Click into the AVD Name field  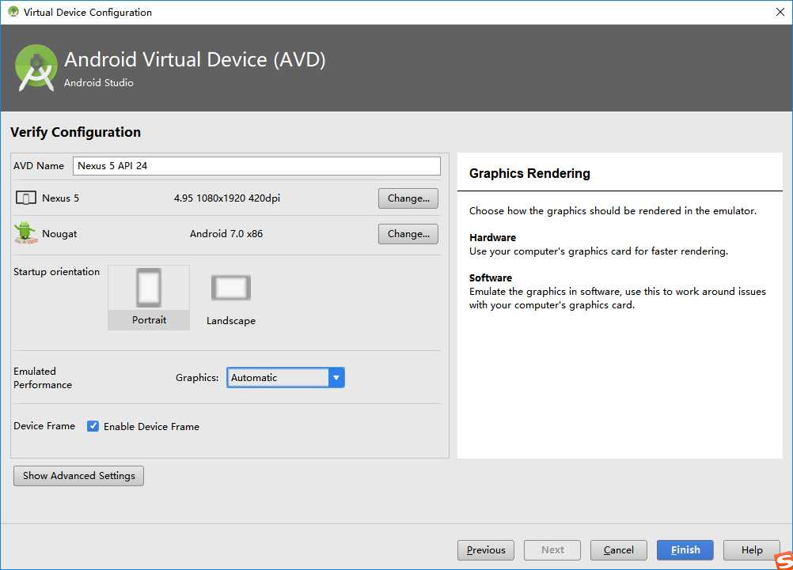click(x=256, y=166)
